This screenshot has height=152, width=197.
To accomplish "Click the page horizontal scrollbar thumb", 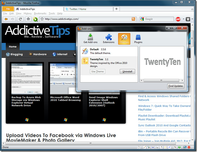I will pyautogui.click(x=90, y=143).
